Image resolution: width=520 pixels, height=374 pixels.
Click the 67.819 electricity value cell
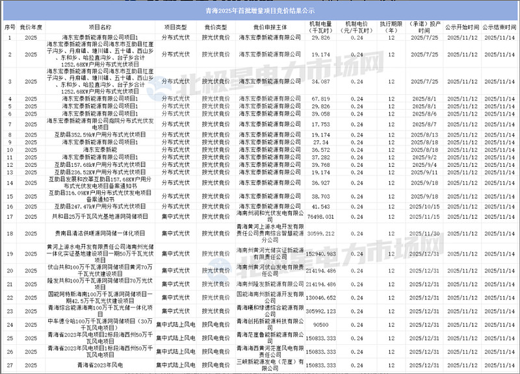tap(320, 99)
